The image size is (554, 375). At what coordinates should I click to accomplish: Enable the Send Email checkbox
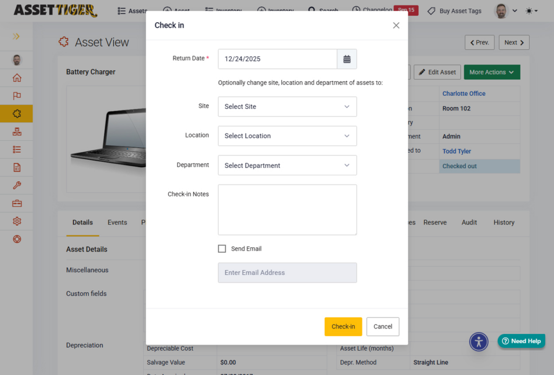[x=222, y=249]
